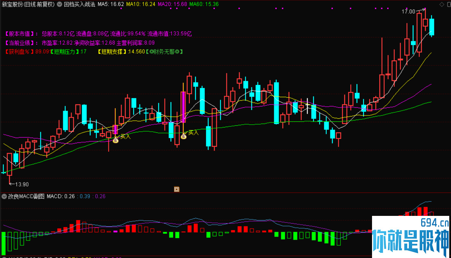
Task: Select the 回档买入战法 indicator name
Action: tap(80, 4)
